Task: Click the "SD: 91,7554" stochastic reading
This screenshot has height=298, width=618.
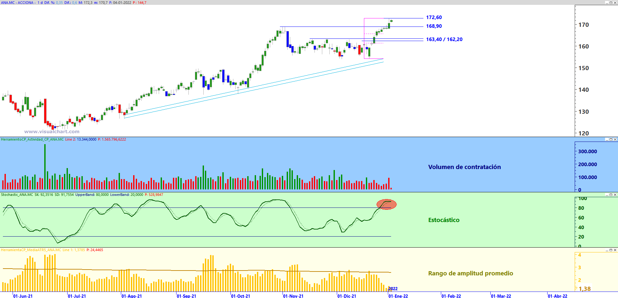Action: tap(64, 195)
